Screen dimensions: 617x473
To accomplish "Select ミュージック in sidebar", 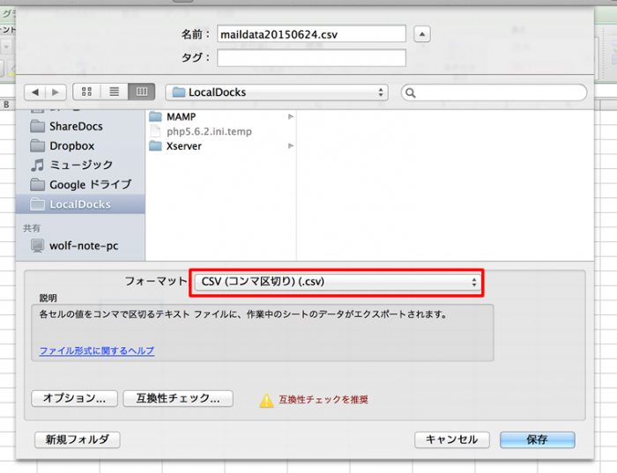I will (80, 165).
